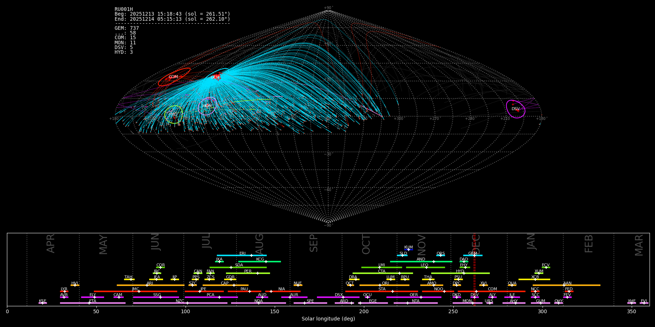Screen dimensions: 655x327
Task: Click the PER shower activity bar
Action: pos(248,273)
